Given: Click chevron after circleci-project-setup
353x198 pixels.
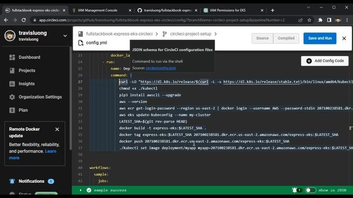Looking at the screenshot, I should [x=216, y=34].
